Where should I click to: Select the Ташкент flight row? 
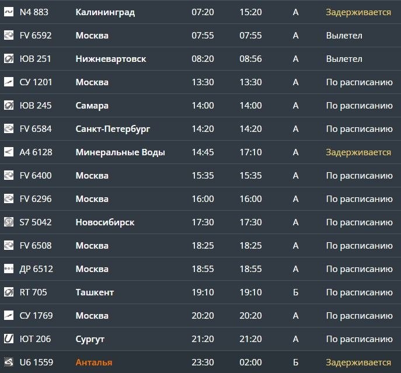coord(201,292)
